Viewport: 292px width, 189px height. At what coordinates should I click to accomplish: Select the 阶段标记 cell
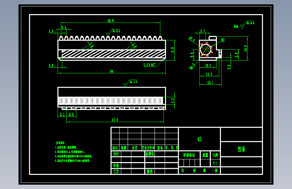point(189,155)
